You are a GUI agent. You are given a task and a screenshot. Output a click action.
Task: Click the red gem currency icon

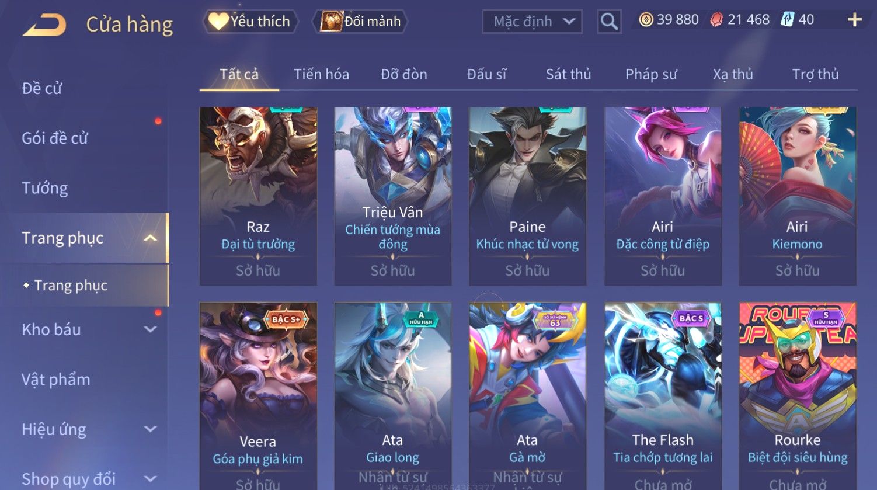pyautogui.click(x=716, y=20)
